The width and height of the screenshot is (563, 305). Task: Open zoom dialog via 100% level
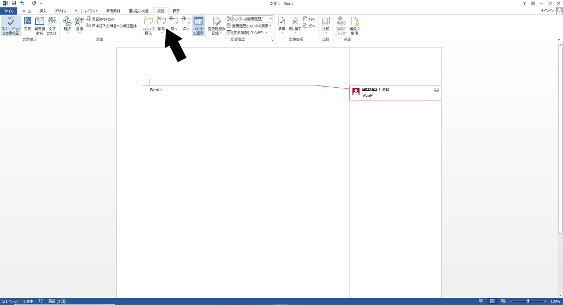pos(555,301)
